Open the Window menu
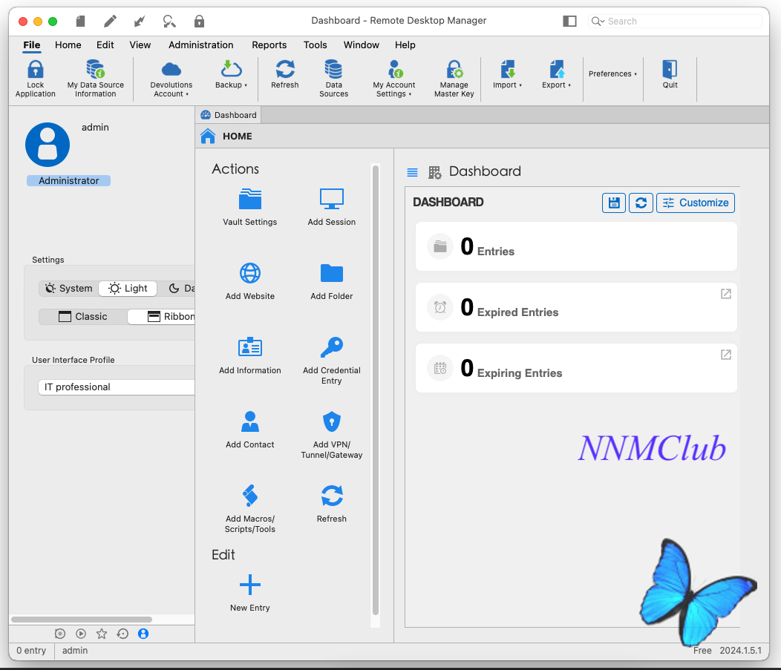The width and height of the screenshot is (781, 670). point(361,45)
